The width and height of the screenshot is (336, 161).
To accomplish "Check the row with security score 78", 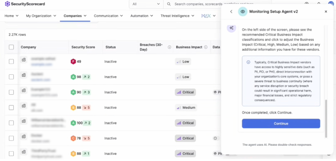I will [11, 138].
